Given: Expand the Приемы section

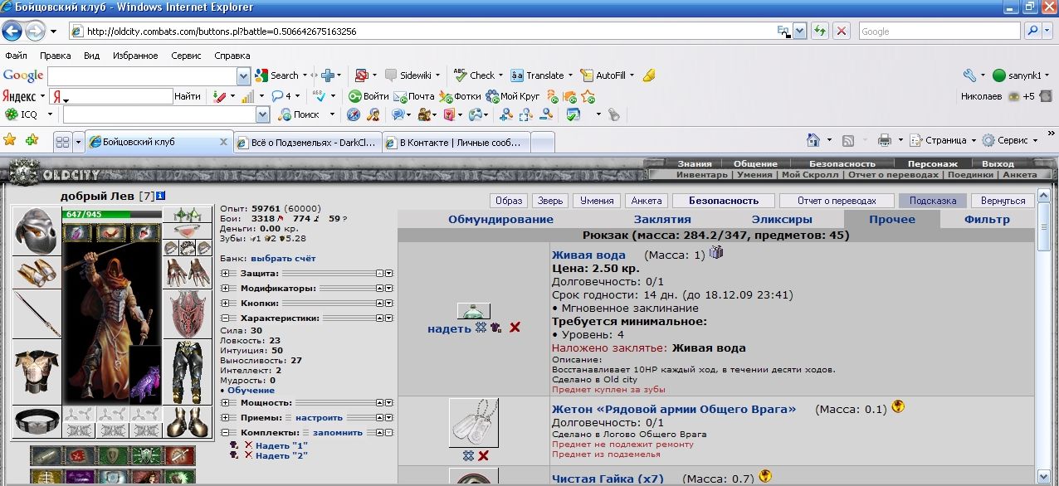Looking at the screenshot, I should [225, 417].
